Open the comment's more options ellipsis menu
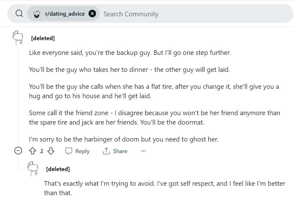 pos(143,151)
